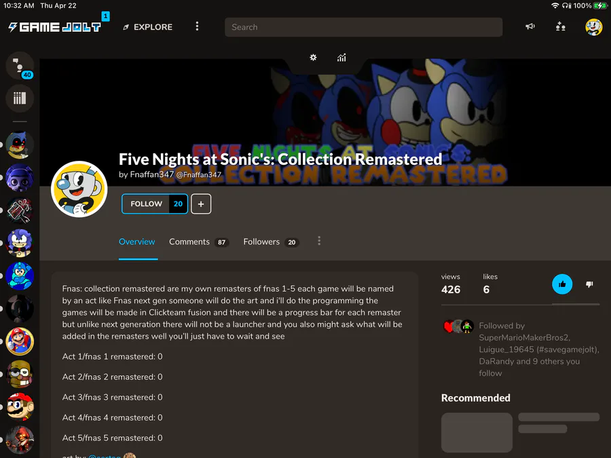This screenshot has height=458, width=611.
Task: Open the Mega Man community in sidebar
Action: tap(20, 275)
